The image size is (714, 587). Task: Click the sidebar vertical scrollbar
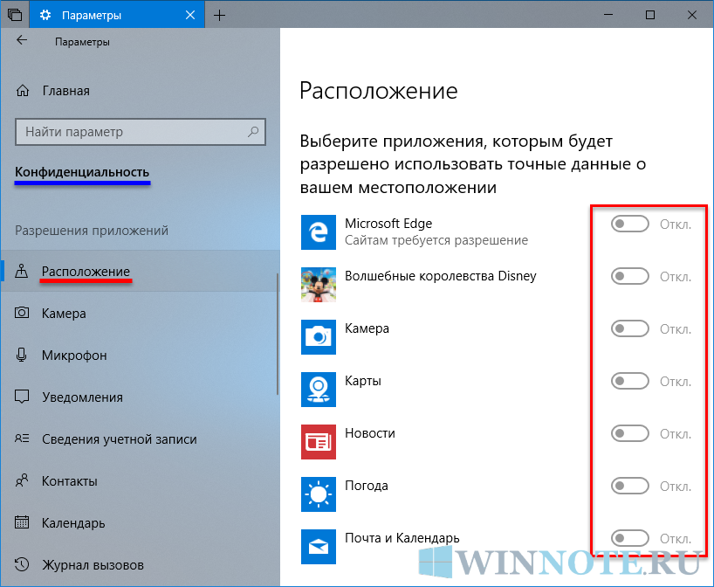point(278,334)
